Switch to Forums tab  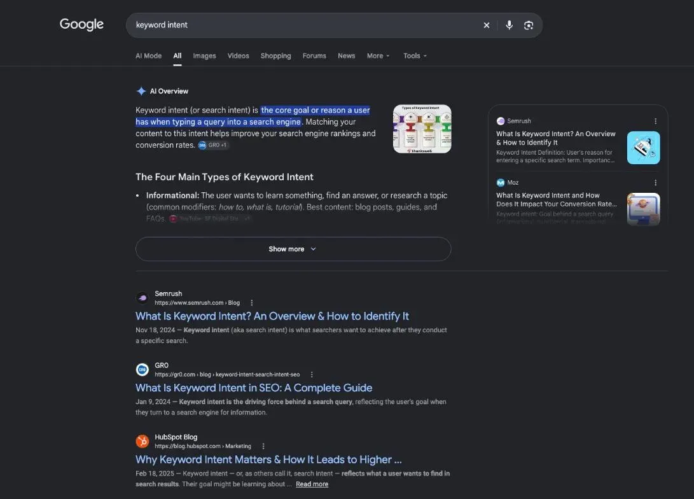click(314, 56)
